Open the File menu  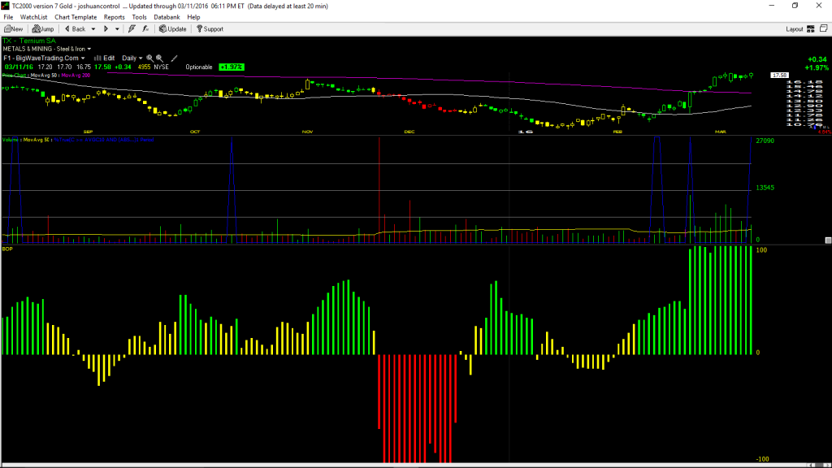tap(8, 17)
